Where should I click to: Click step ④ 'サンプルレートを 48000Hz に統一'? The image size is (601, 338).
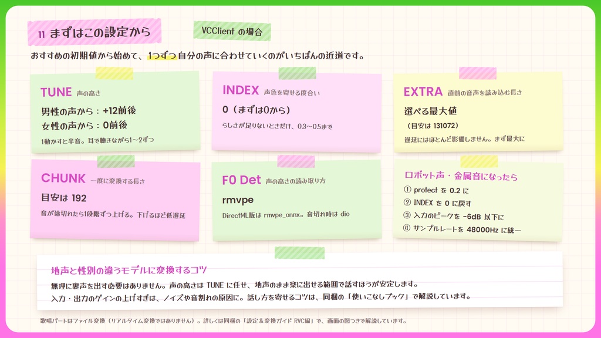pos(462,229)
